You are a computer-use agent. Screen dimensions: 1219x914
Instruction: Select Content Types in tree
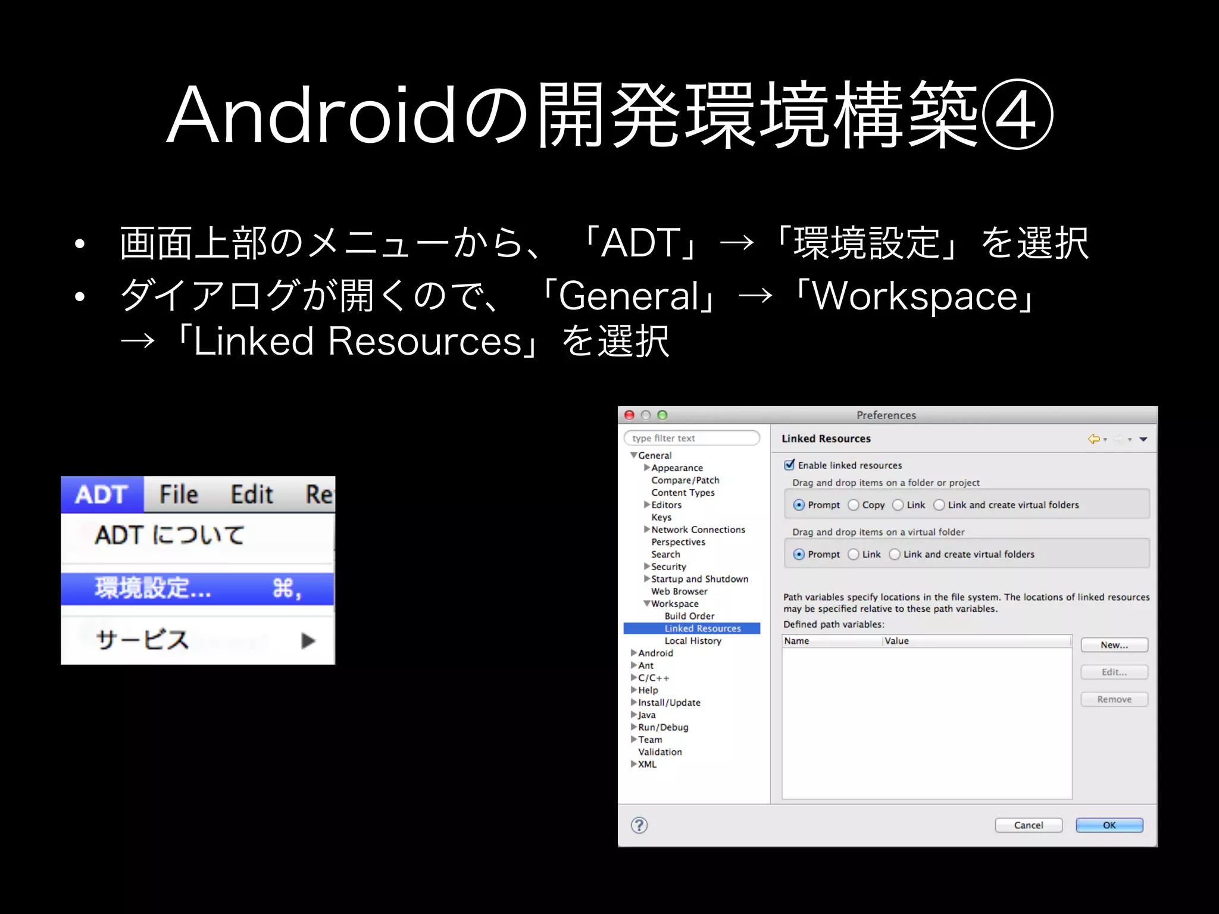[683, 493]
